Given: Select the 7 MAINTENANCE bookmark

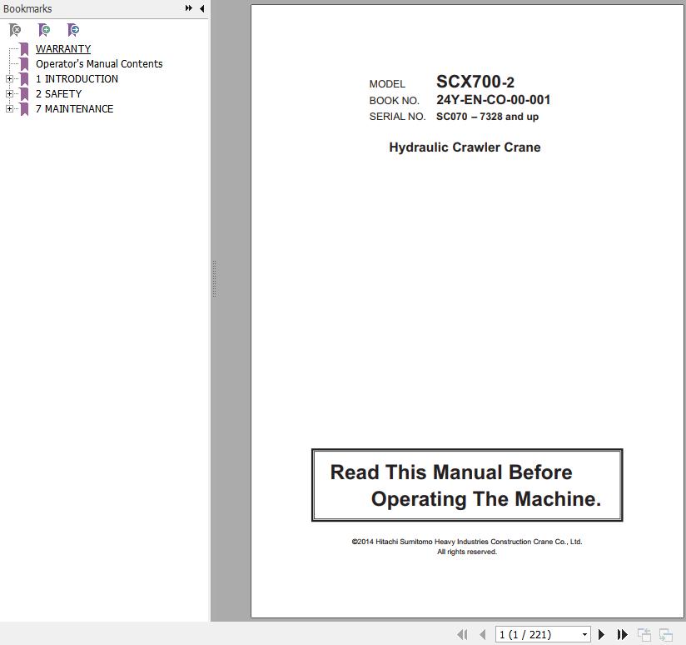Looking at the screenshot, I should [74, 108].
